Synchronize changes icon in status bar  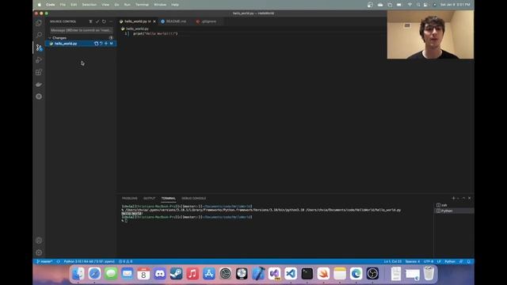(x=58, y=261)
